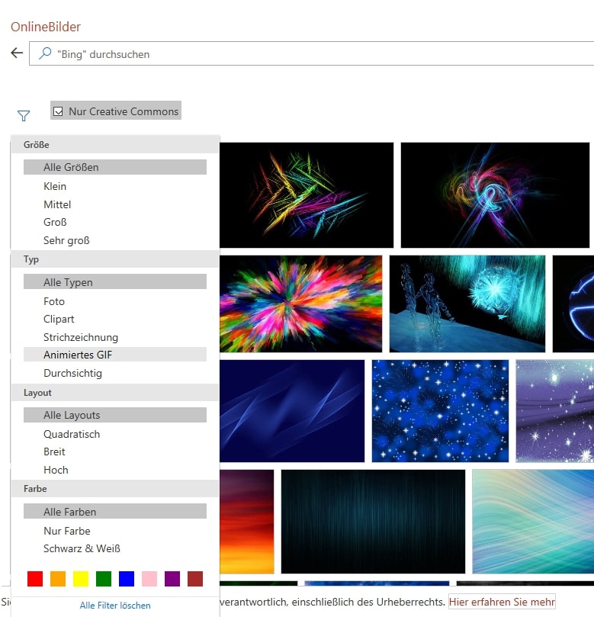Click the magnifier search icon
The image size is (594, 617).
point(45,54)
